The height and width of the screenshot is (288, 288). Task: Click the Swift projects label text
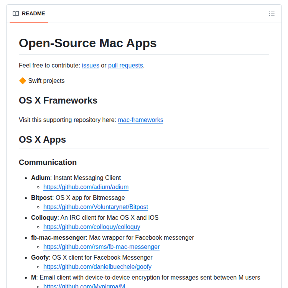click(x=46, y=81)
